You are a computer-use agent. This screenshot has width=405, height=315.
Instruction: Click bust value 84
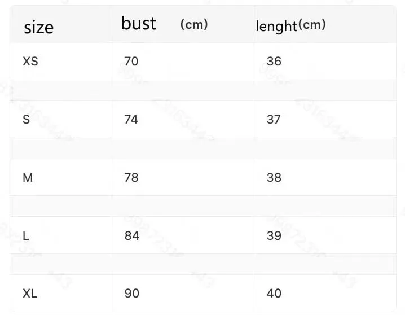pyautogui.click(x=132, y=235)
